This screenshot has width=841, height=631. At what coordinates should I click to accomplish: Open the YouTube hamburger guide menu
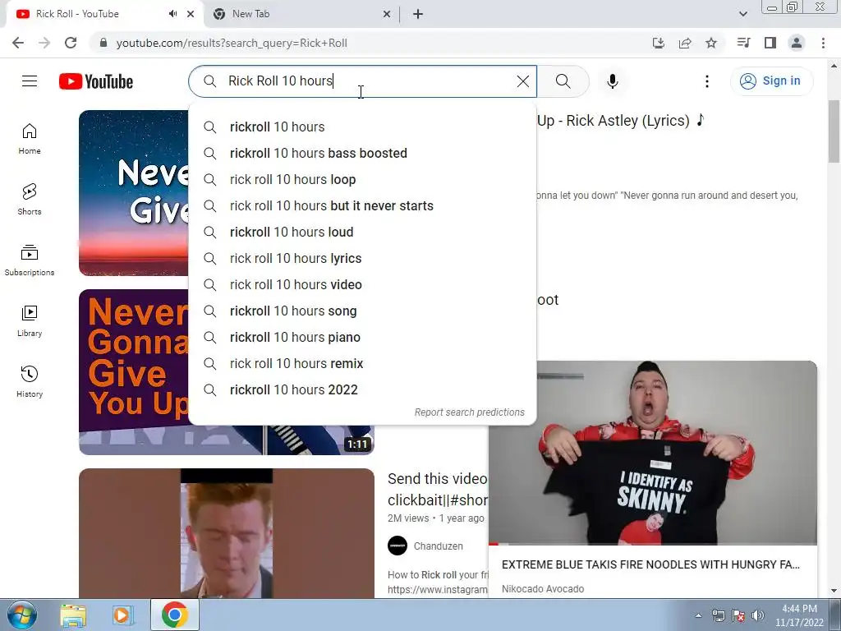pyautogui.click(x=30, y=81)
